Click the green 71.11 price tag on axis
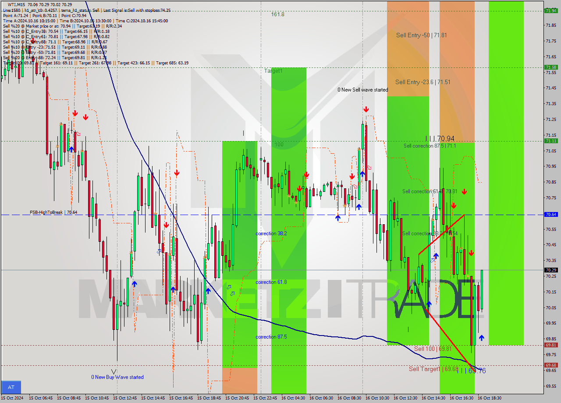 (551, 141)
